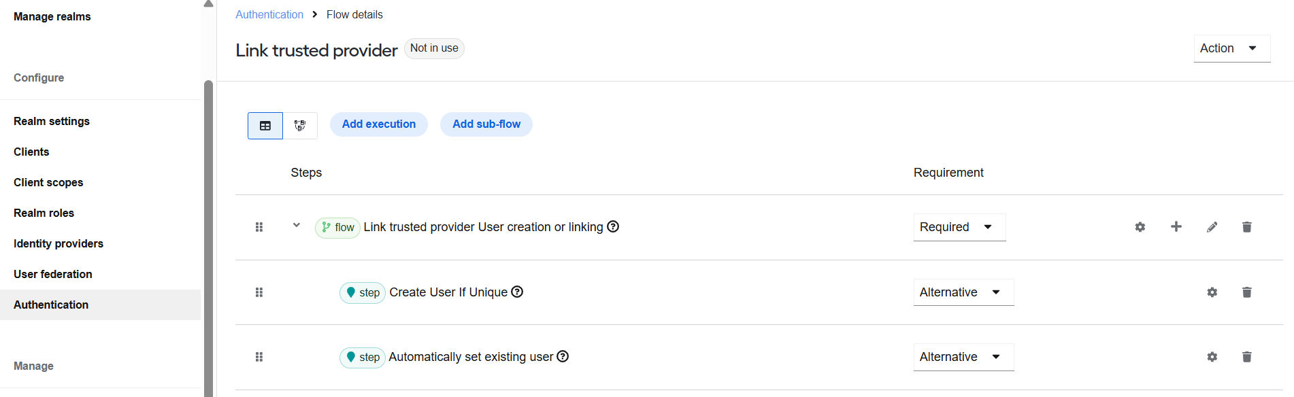Go to Realm settings in sidebar

click(52, 121)
